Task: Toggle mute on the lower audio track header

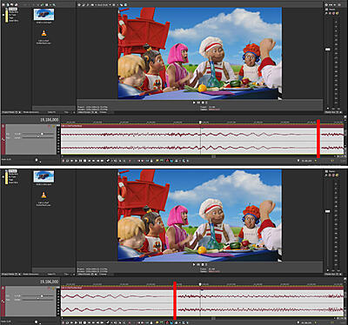Action: pyautogui.click(x=49, y=289)
